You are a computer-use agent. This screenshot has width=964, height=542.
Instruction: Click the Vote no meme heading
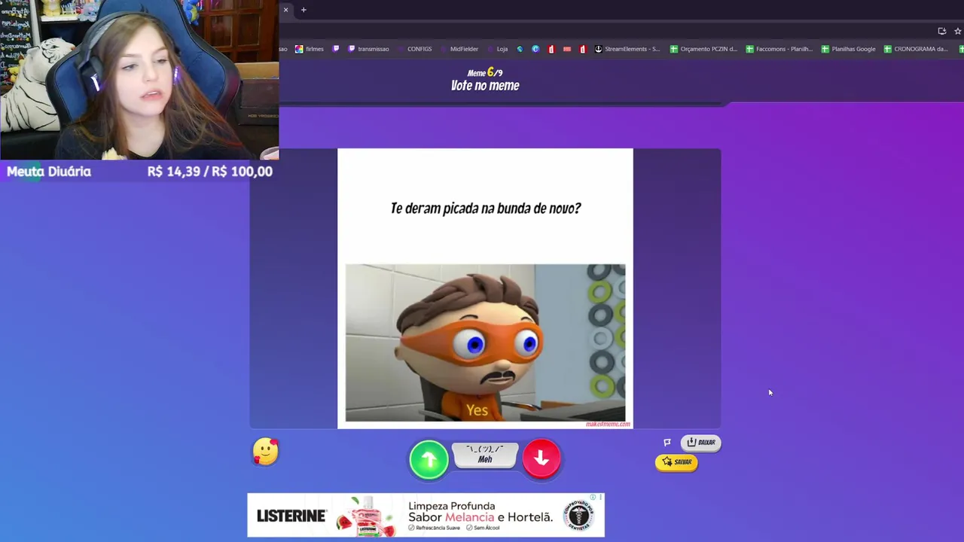pos(485,86)
